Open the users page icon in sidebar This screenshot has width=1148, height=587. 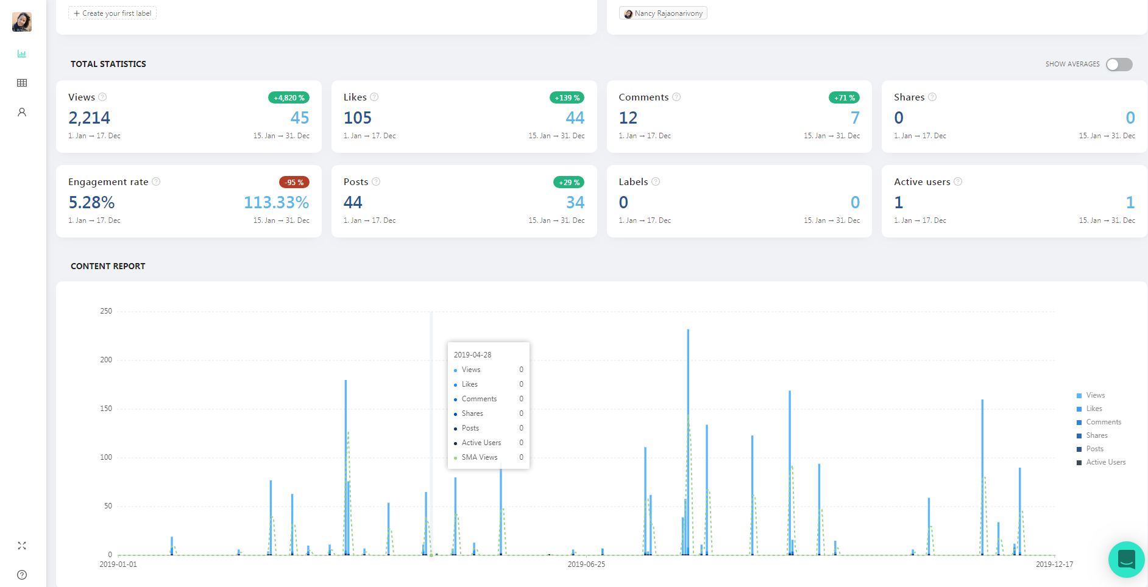coord(22,112)
